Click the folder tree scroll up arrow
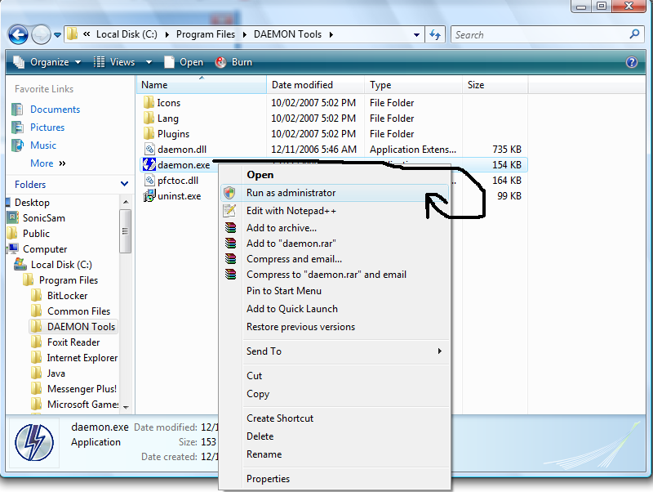Screen dimensions: 653x492 coord(126,202)
